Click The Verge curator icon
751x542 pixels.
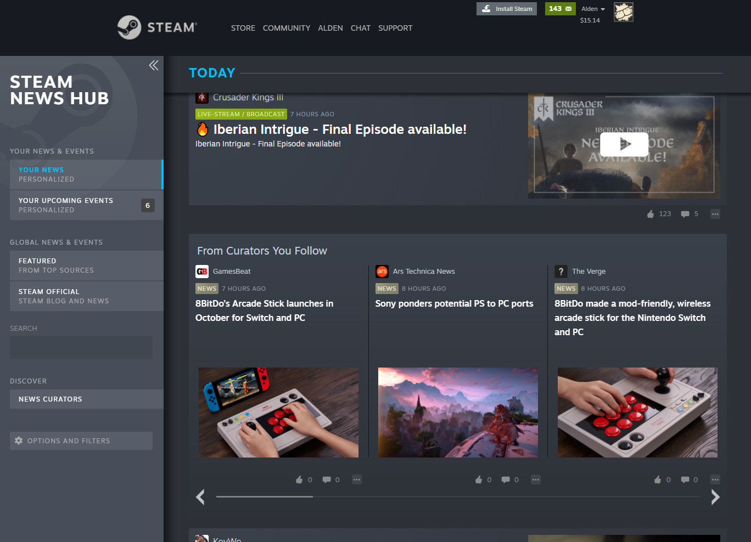click(x=561, y=271)
